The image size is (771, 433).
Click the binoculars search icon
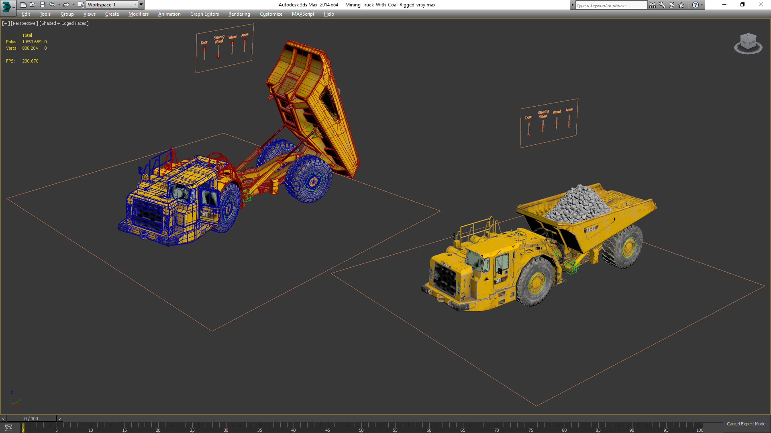653,5
